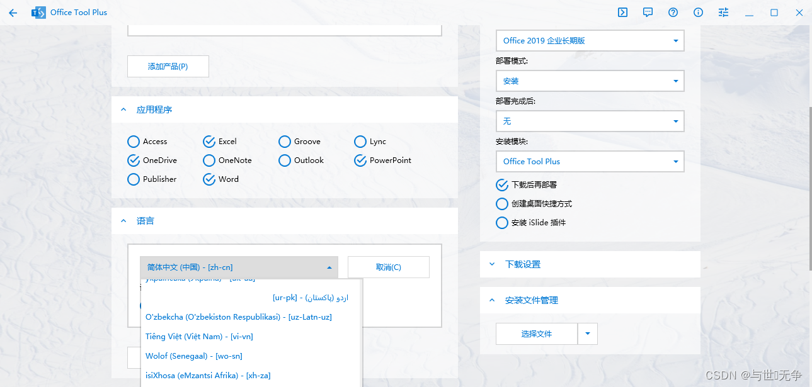
Task: Enable the Groove application
Action: pyautogui.click(x=299, y=142)
